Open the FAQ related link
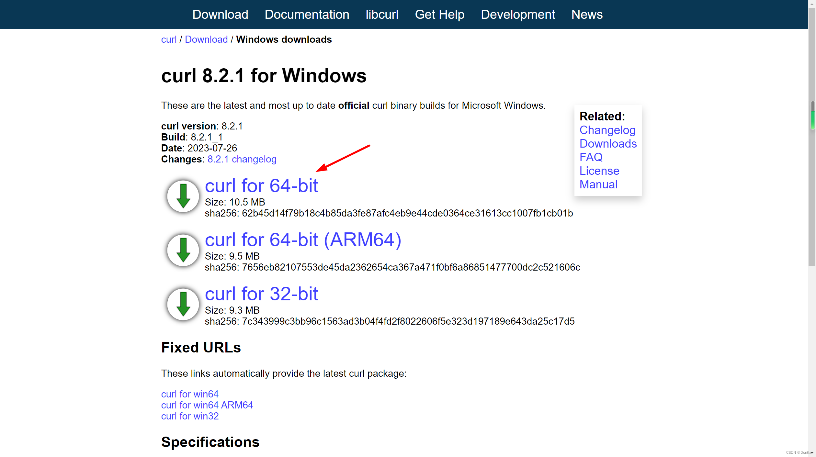Screen dimensions: 816x457 591,157
